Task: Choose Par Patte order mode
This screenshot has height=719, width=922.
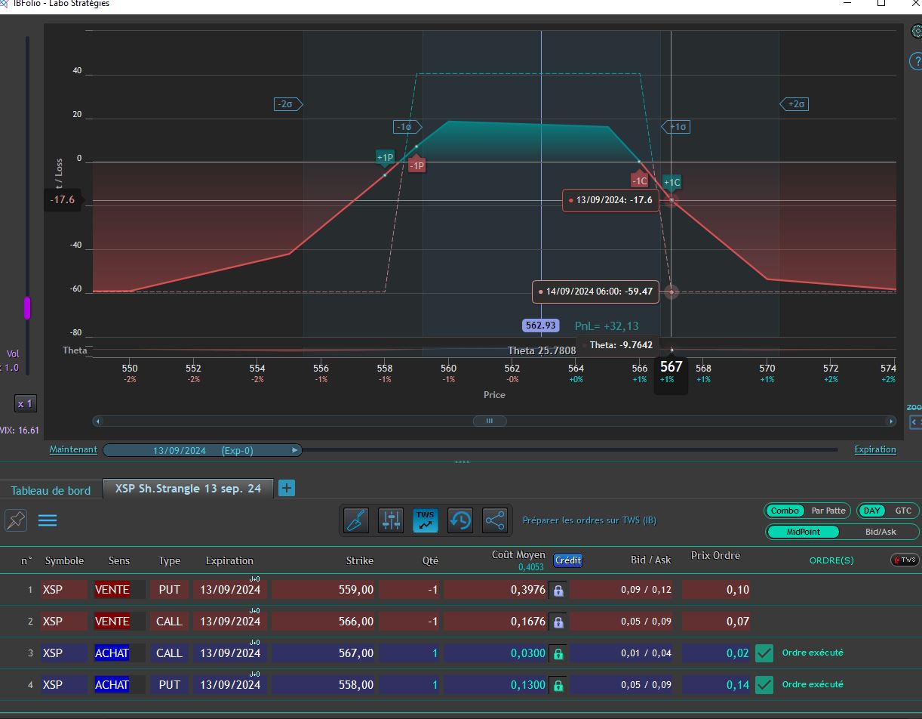Action: click(828, 511)
